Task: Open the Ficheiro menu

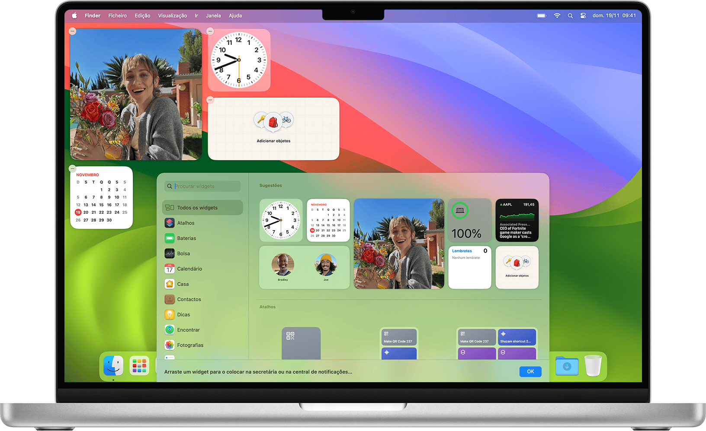Action: (117, 16)
